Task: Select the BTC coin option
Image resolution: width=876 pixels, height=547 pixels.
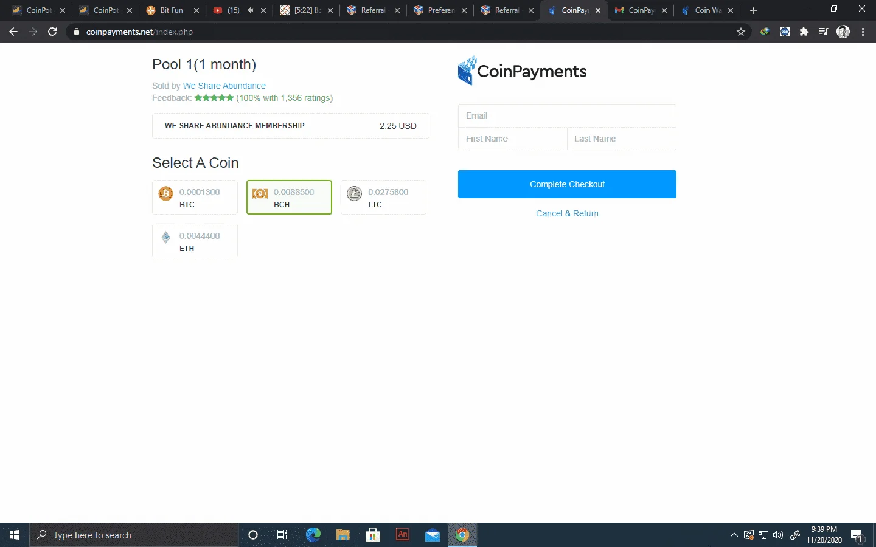Action: coord(195,198)
